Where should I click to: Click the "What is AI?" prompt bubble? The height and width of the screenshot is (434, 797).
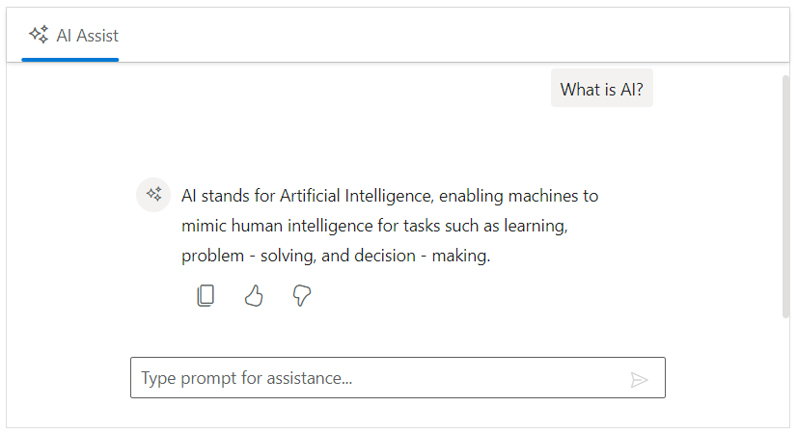[601, 90]
